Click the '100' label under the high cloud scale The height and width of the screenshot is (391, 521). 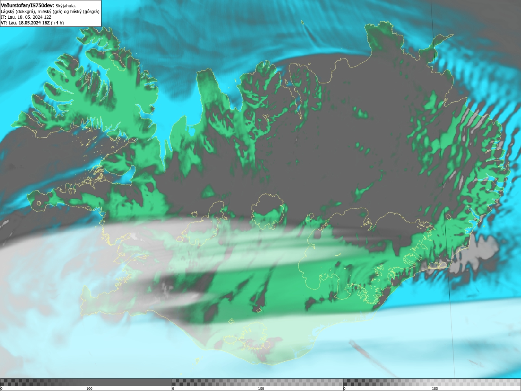[435, 389]
